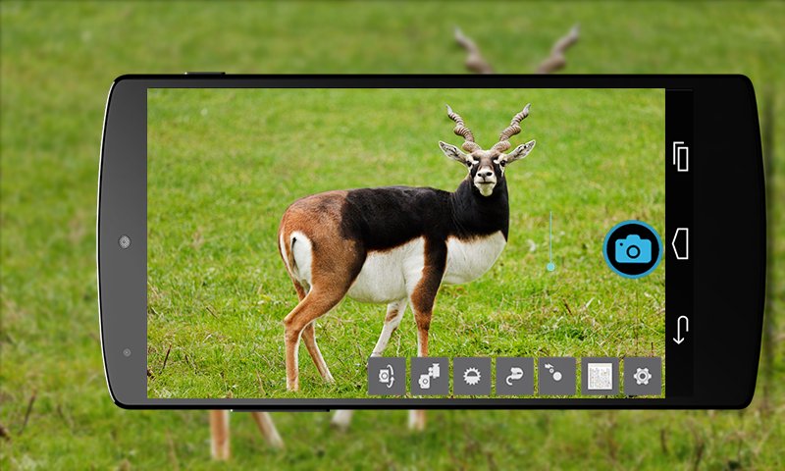
Task: Tap the exposure lock icon
Action: [x=514, y=377]
